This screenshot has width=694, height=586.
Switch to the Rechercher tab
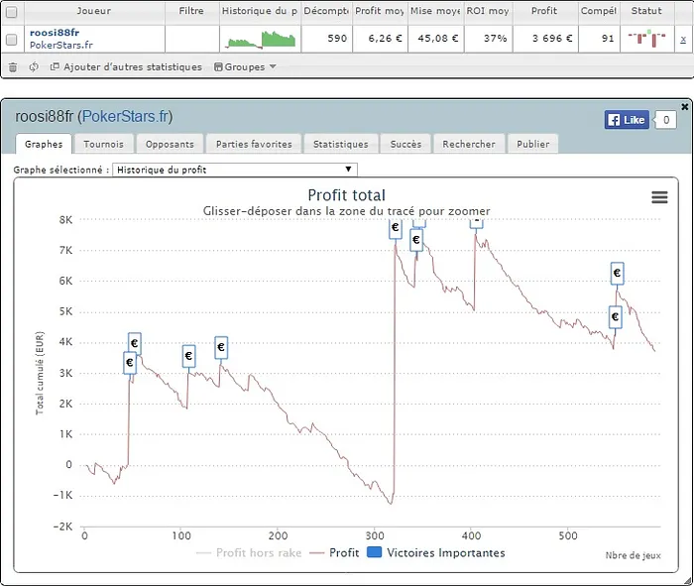click(x=469, y=144)
